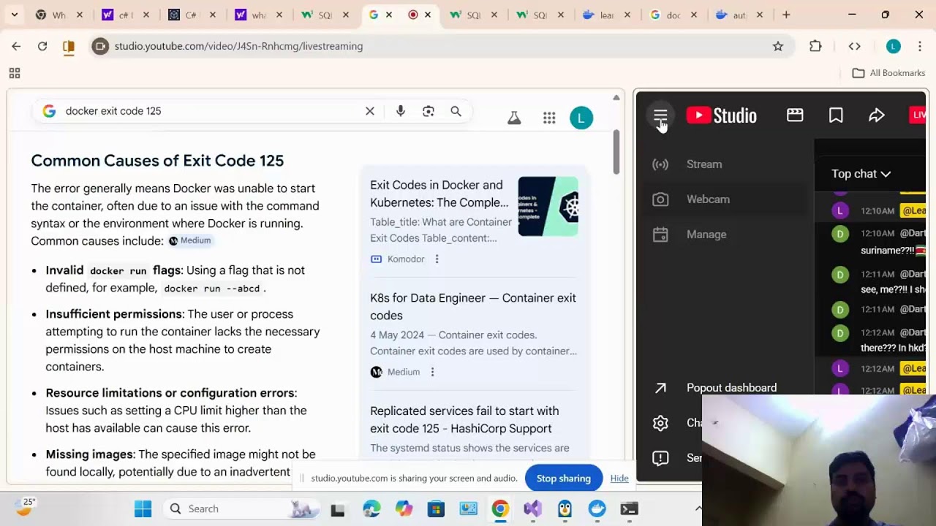Click the code brackets toolbar icon

coord(854,46)
